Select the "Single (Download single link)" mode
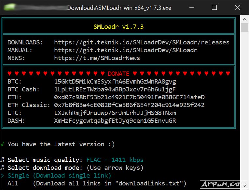249x190 pixels. point(59,176)
